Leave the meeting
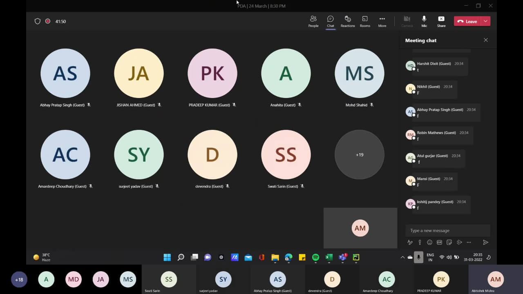 point(467,21)
